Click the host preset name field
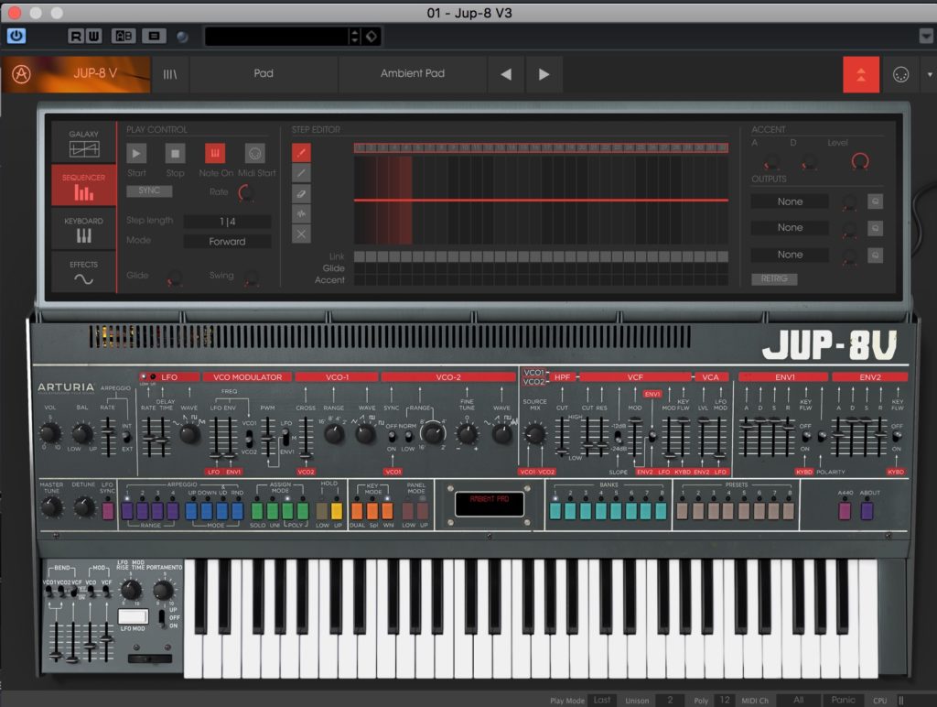The width and height of the screenshot is (937, 707). [277, 37]
